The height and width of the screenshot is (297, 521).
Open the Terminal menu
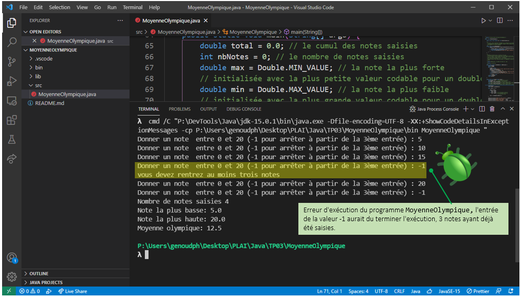tap(132, 7)
